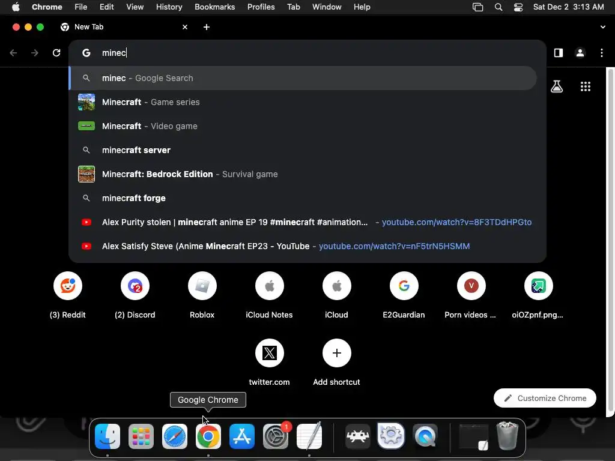This screenshot has width=615, height=461.
Task: Reload the current page
Action: [56, 53]
